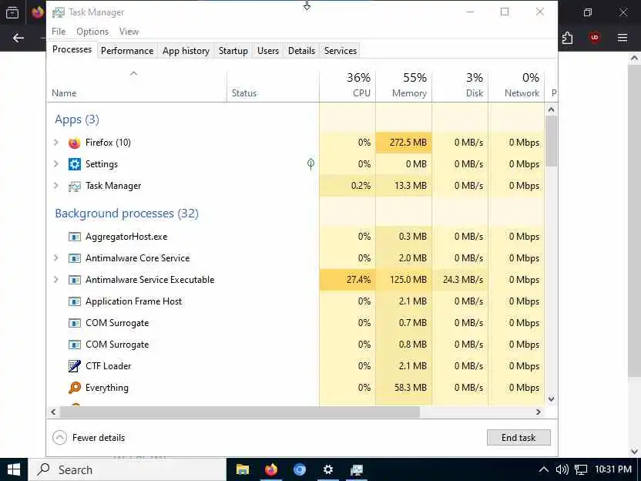This screenshot has height=481, width=641.
Task: Click the 272.5 MB memory cell
Action: coord(404,143)
